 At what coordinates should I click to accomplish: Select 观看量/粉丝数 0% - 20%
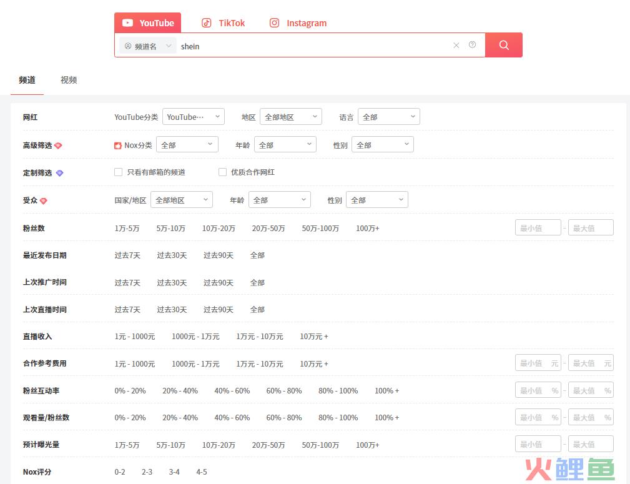tap(130, 418)
